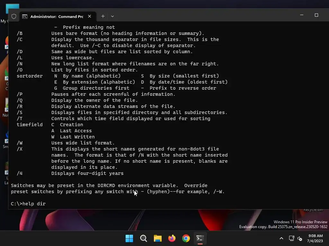Click the 'Last Access' timefield entry
Screen dimensions: 329x246
tap(76, 131)
